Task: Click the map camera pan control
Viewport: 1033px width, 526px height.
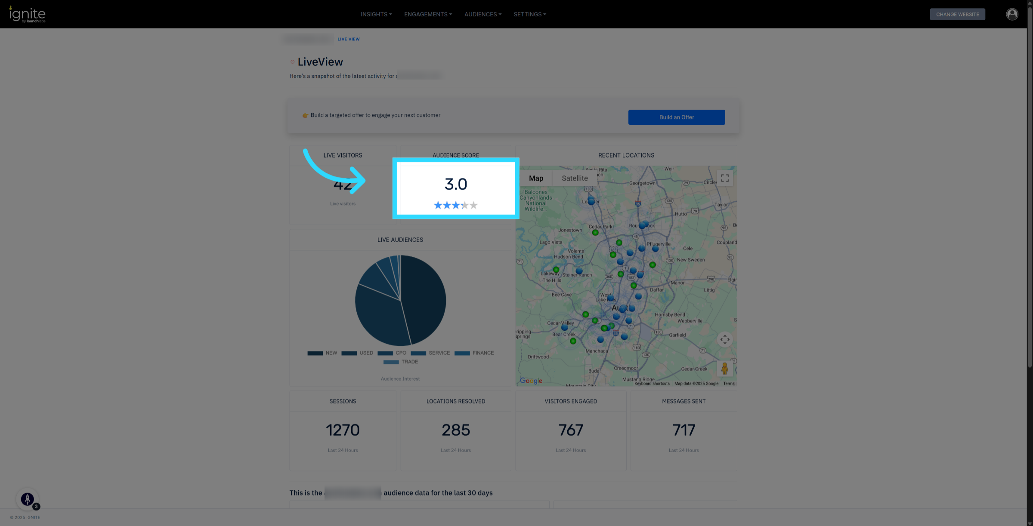Action: tap(725, 339)
